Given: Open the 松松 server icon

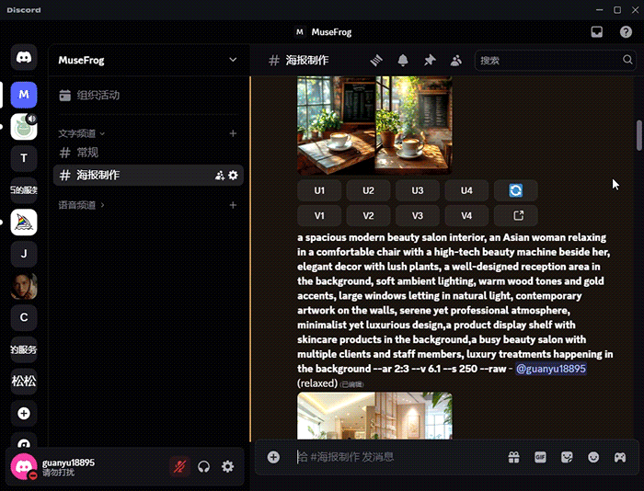Looking at the screenshot, I should point(24,381).
